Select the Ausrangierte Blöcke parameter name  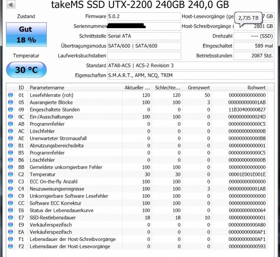click(x=51, y=102)
